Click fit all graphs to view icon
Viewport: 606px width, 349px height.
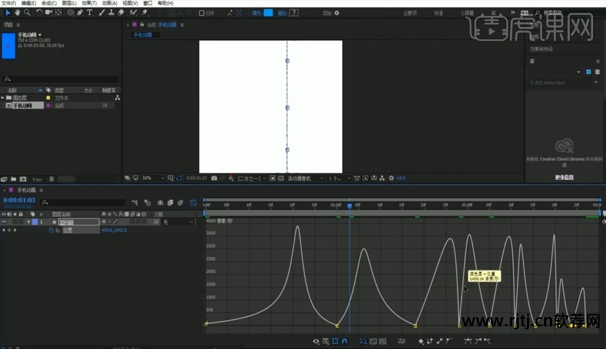(383, 341)
